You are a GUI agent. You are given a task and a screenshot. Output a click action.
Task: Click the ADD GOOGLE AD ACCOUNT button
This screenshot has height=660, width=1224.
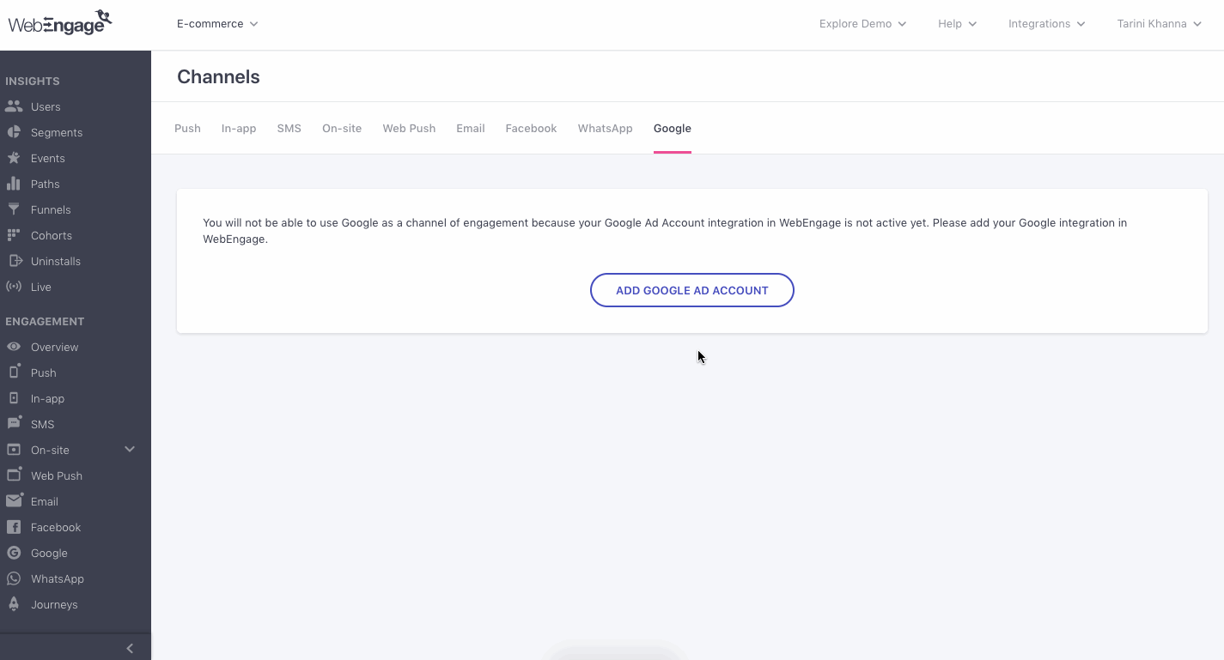[x=691, y=290]
